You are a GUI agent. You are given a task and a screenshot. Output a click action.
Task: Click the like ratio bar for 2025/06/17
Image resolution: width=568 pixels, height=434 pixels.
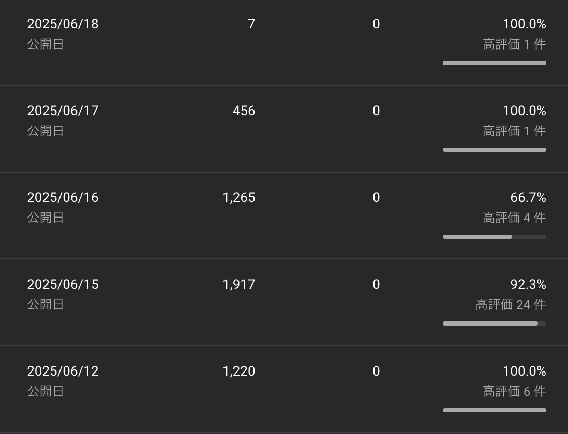[x=495, y=150]
